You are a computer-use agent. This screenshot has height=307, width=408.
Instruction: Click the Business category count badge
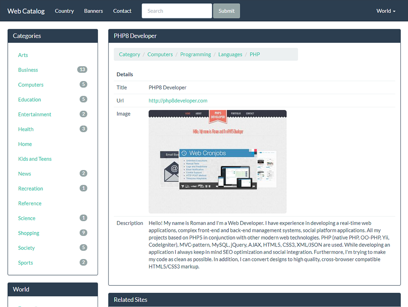pos(83,69)
